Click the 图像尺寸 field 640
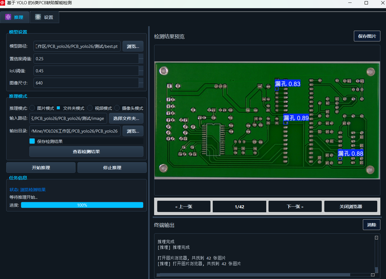The height and width of the screenshot is (279, 386). pos(86,83)
